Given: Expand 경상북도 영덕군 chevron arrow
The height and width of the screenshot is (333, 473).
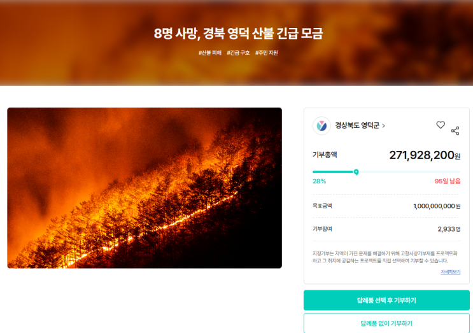Looking at the screenshot, I should click(x=383, y=126).
